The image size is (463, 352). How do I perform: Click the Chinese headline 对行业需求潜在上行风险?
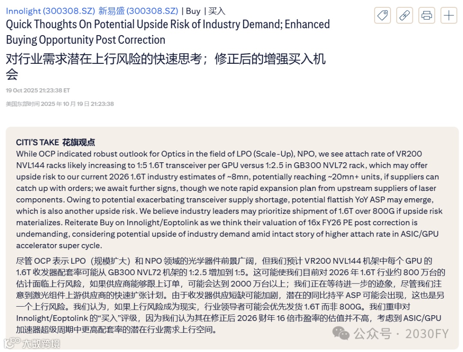165,66
